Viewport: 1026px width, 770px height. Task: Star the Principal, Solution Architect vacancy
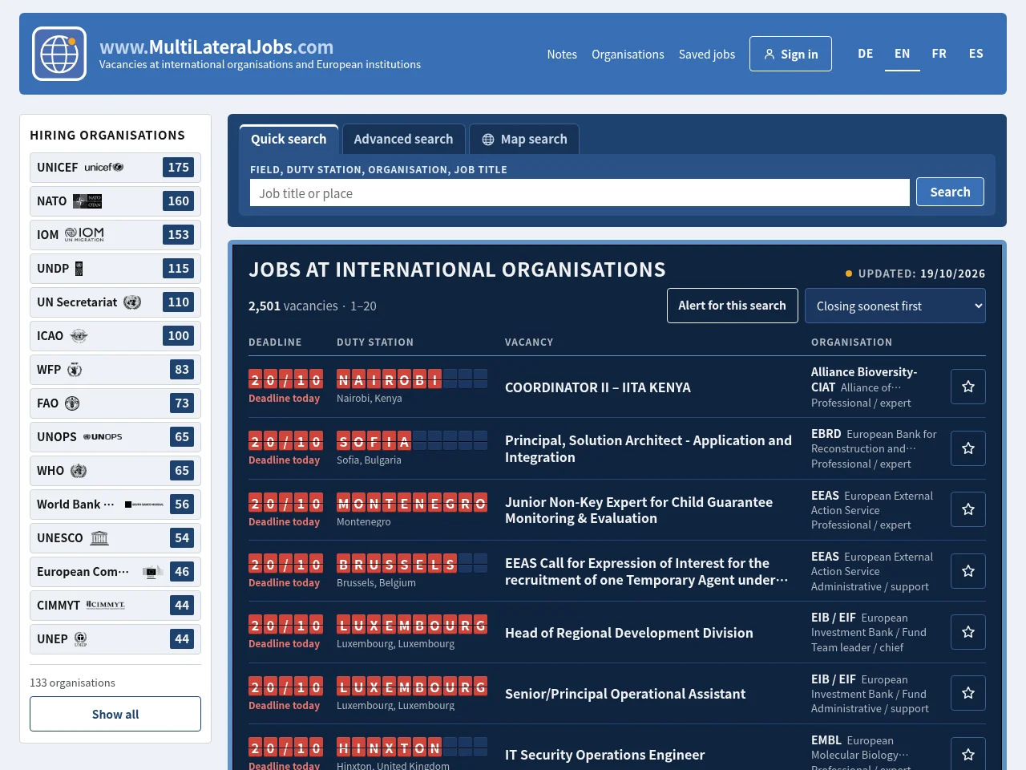coord(968,448)
